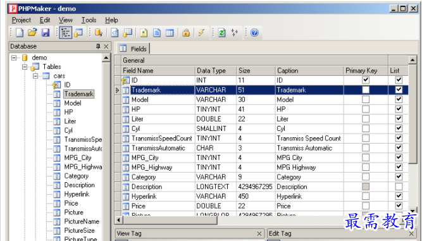Toggle List checkbox for Model row
This screenshot has width=422, height=241.
[x=399, y=99]
